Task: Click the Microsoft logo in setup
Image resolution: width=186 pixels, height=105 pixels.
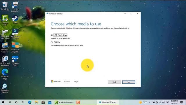Action: 56,81
